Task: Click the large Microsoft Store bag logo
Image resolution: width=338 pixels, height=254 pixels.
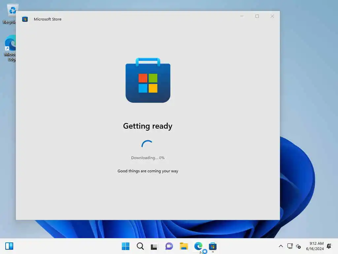Action: pos(148,80)
